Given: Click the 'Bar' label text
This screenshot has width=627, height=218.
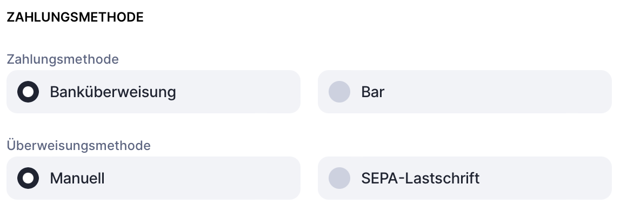Looking at the screenshot, I should [x=373, y=92].
